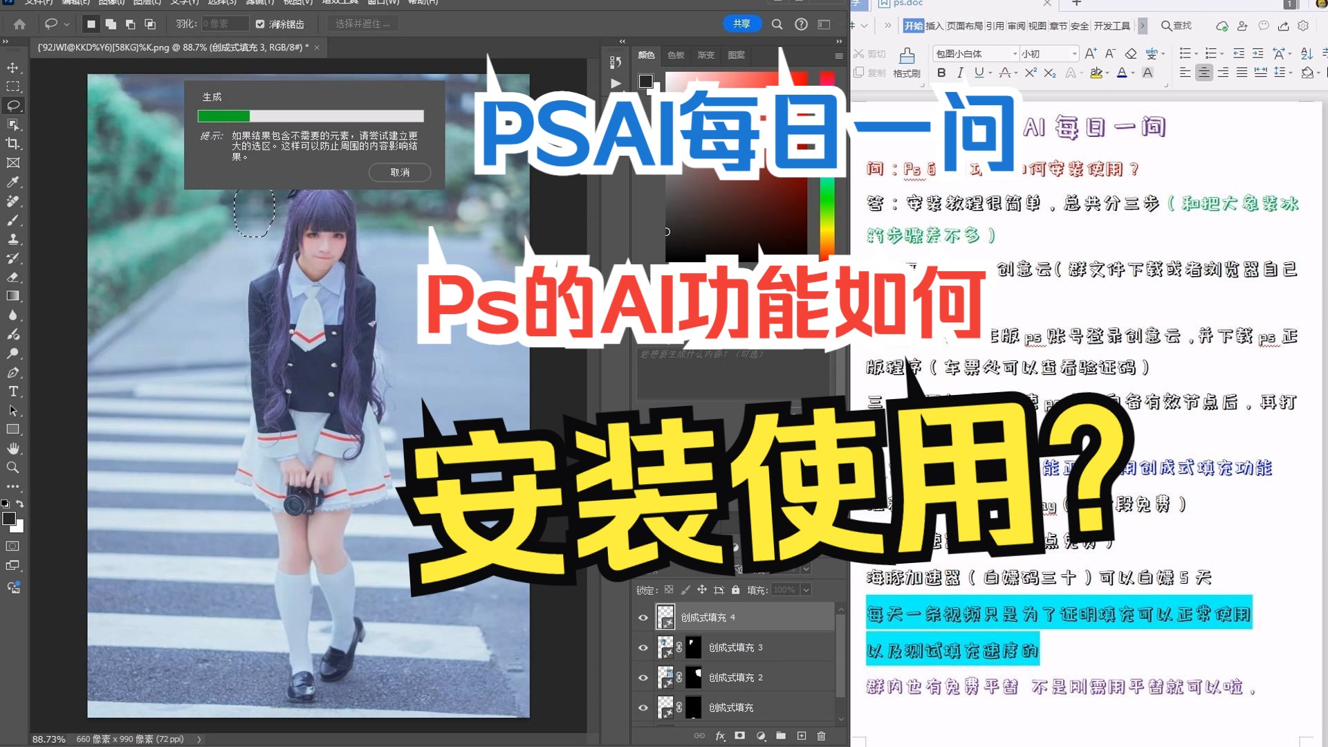
Task: Click the Create new layer icon
Action: [x=802, y=736]
